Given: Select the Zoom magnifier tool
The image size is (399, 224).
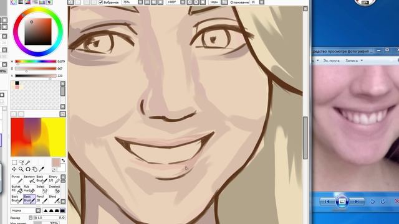Looking at the screenshot, I should pyautogui.click(x=21, y=169).
